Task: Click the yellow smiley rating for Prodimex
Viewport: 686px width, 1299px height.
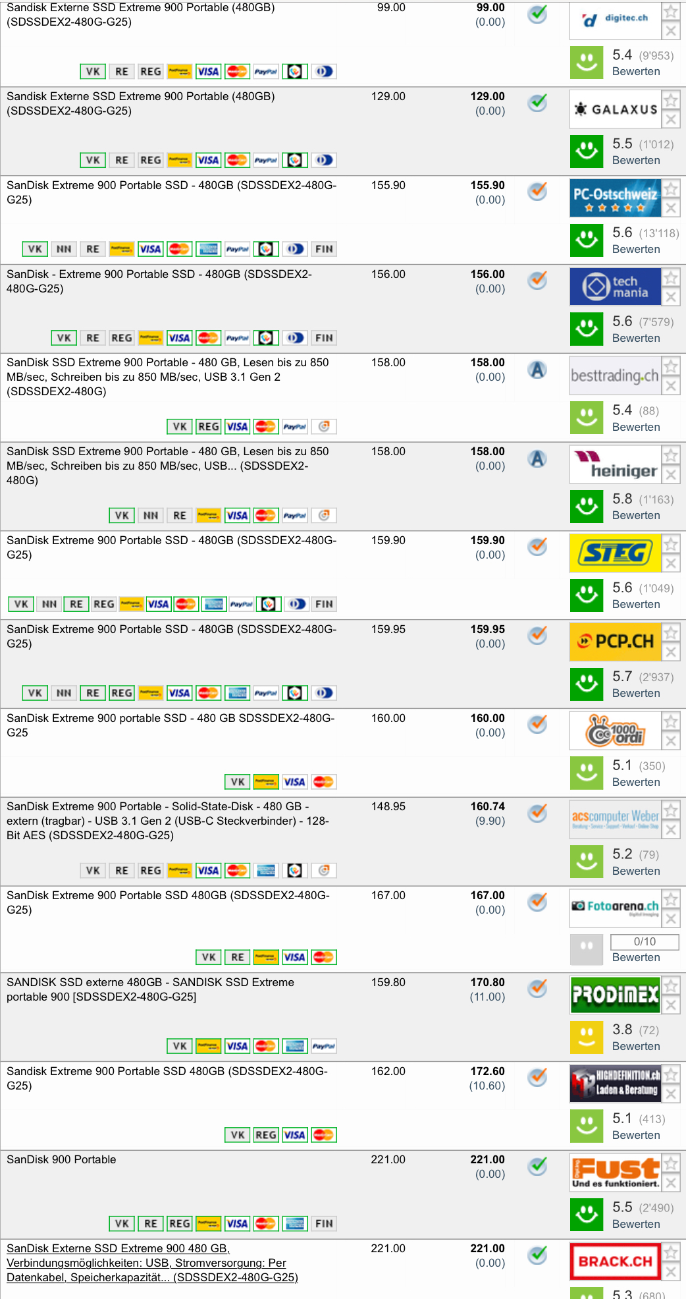Action: click(x=586, y=1037)
